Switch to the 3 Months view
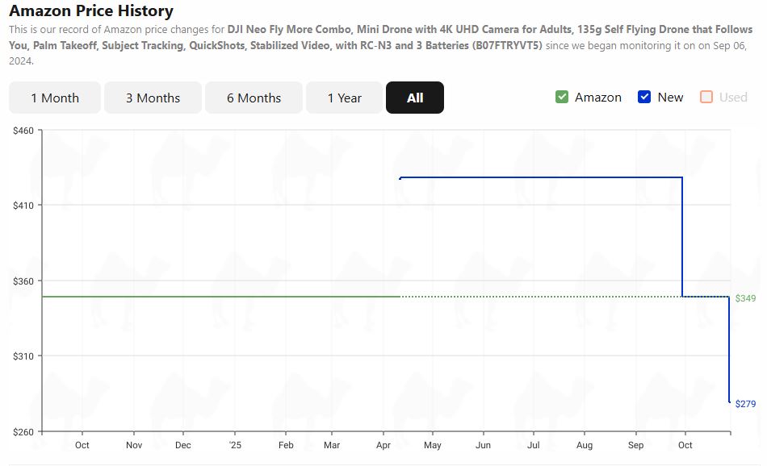767x466 pixels. coord(153,97)
